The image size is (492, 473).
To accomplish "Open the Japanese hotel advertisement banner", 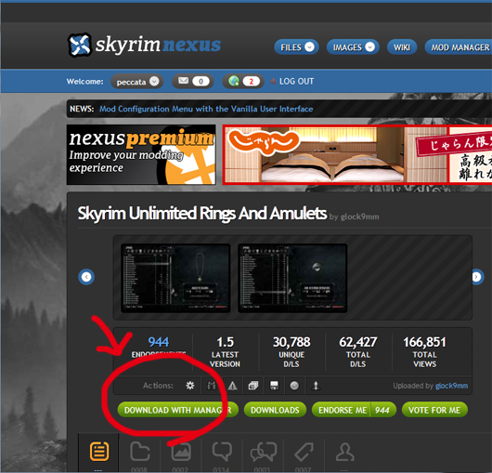I will coord(357,154).
